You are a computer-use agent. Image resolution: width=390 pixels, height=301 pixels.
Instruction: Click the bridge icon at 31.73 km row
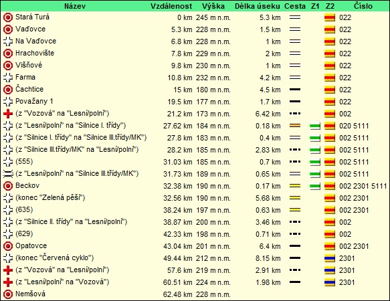8,174
